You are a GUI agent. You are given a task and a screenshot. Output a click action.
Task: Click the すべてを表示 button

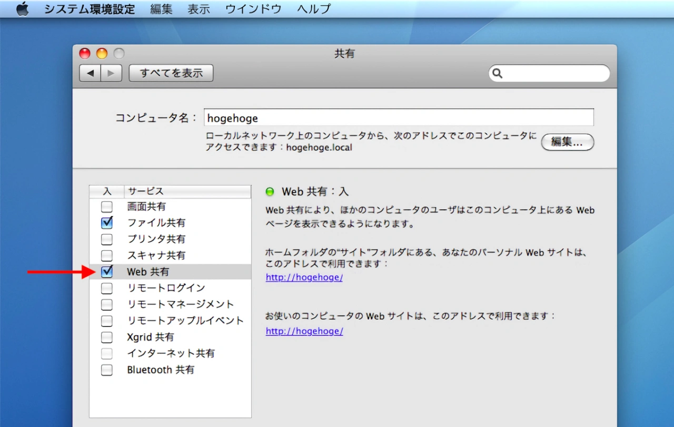(171, 73)
